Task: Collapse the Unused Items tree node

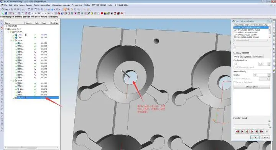Action: click(x=6, y=29)
